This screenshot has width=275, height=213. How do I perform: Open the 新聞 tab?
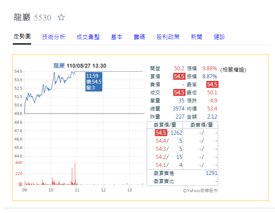[x=197, y=37]
